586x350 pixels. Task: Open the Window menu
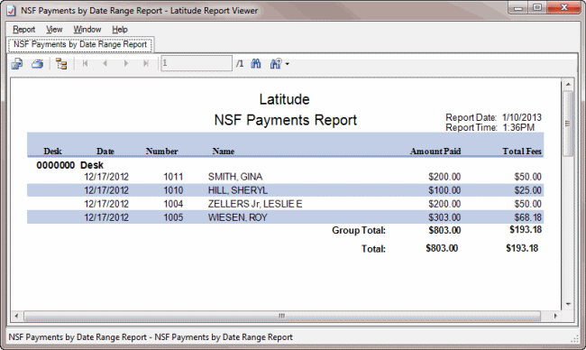click(87, 29)
